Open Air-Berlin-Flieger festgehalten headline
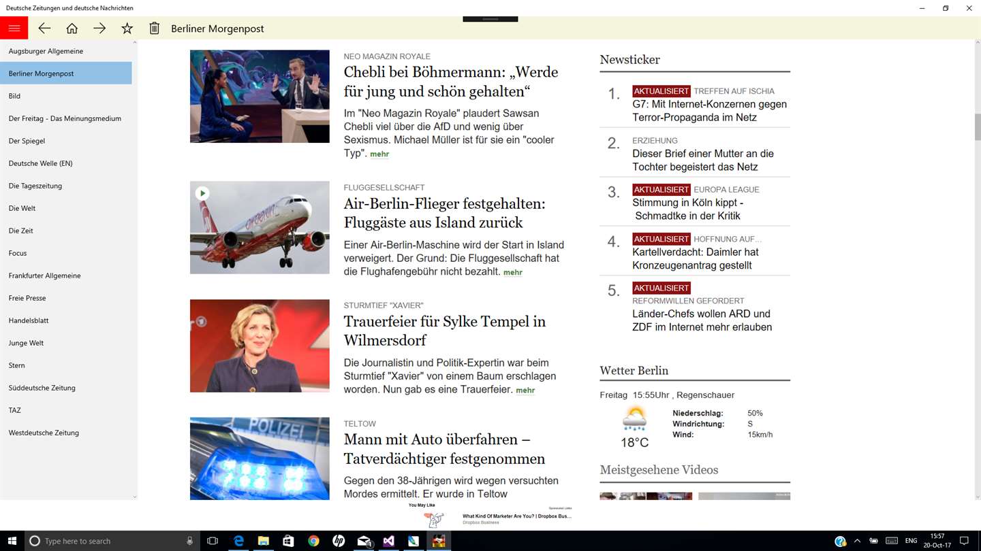Viewport: 981px width, 551px height. pyautogui.click(x=445, y=213)
